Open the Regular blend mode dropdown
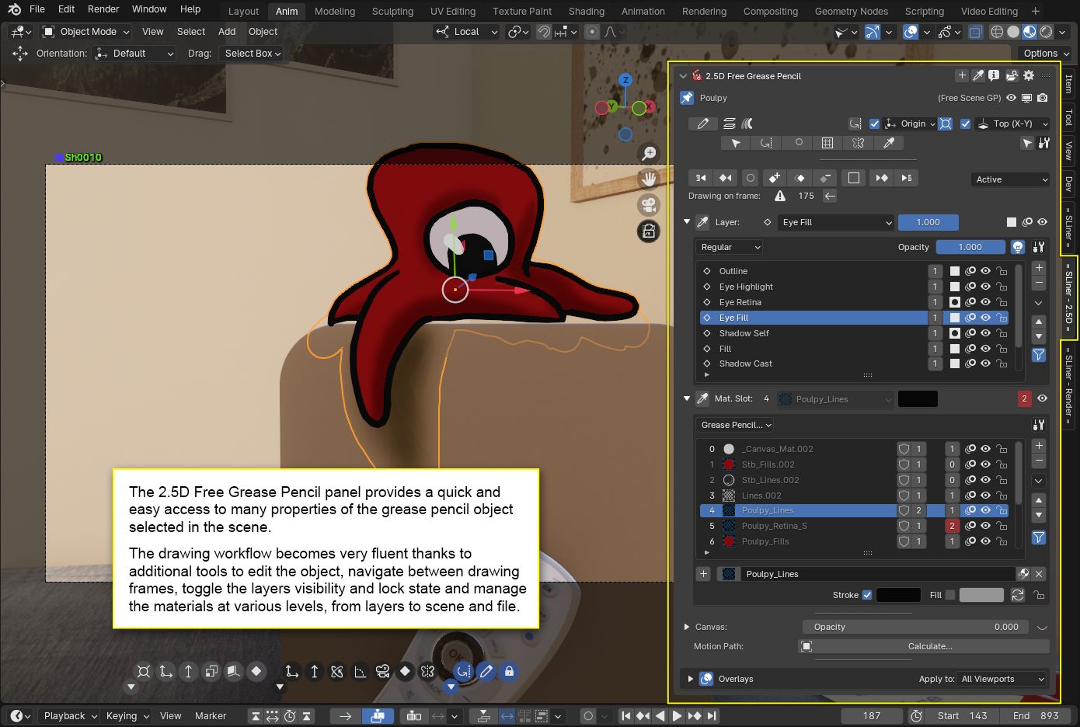The image size is (1080, 727). 730,247
